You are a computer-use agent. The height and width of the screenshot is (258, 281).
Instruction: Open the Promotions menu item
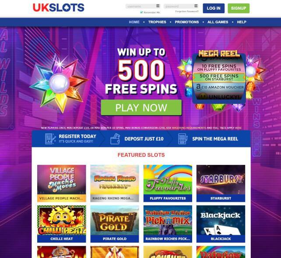click(x=187, y=22)
